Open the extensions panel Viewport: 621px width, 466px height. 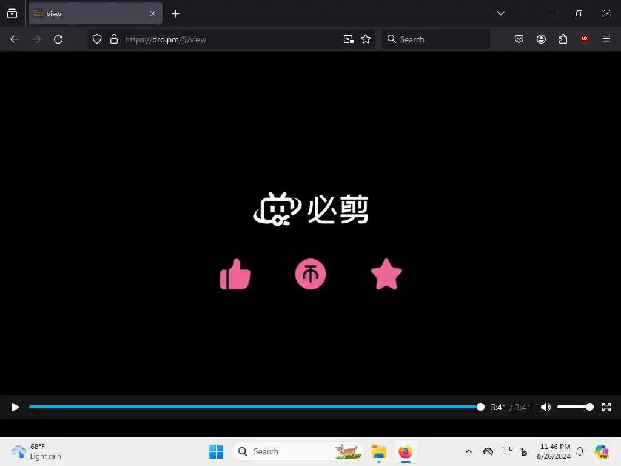click(563, 39)
